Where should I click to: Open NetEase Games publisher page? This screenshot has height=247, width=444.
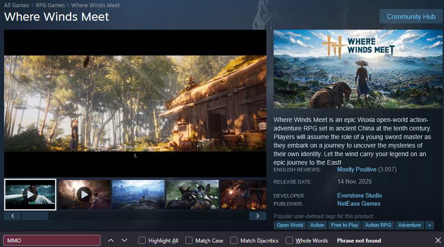pos(358,203)
